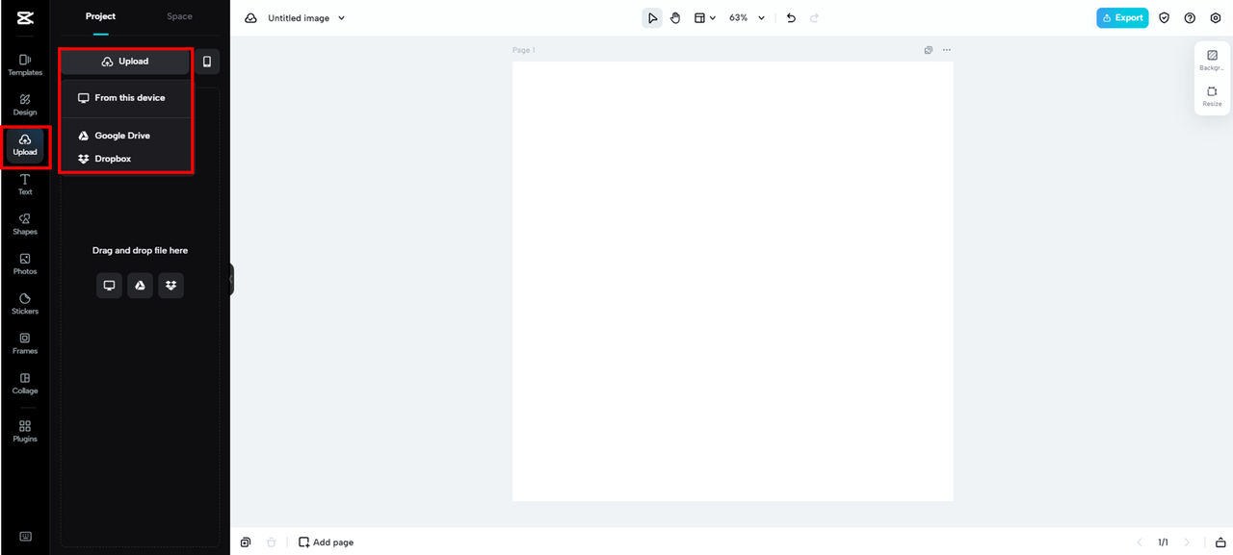Click the Undo arrow
This screenshot has width=1233, height=555.
791,17
